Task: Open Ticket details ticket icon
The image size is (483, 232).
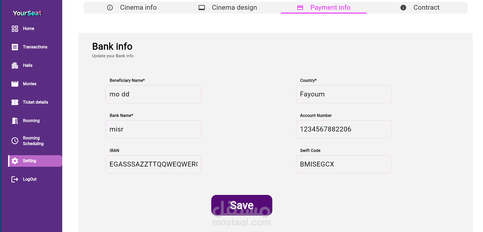Action: pyautogui.click(x=15, y=102)
